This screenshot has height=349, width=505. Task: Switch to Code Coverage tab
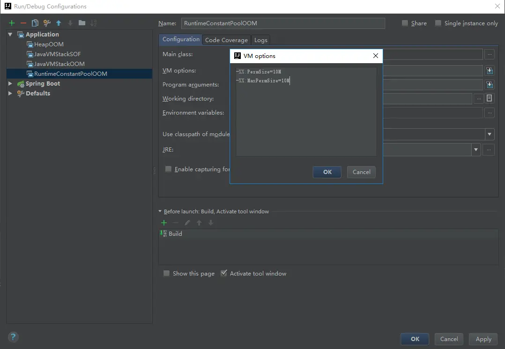[226, 40]
